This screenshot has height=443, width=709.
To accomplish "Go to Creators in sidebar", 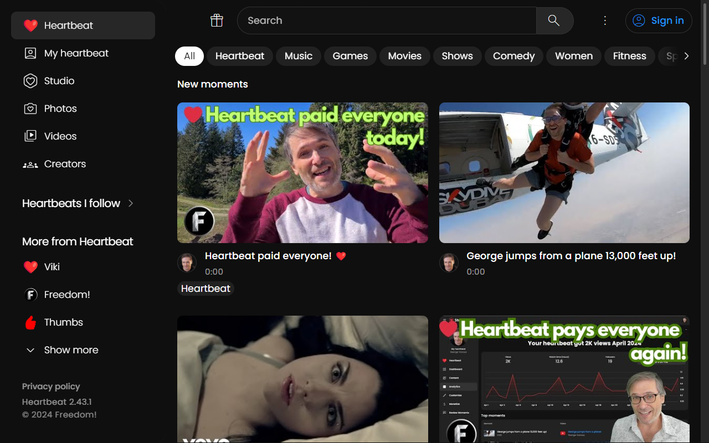I will pos(83,164).
